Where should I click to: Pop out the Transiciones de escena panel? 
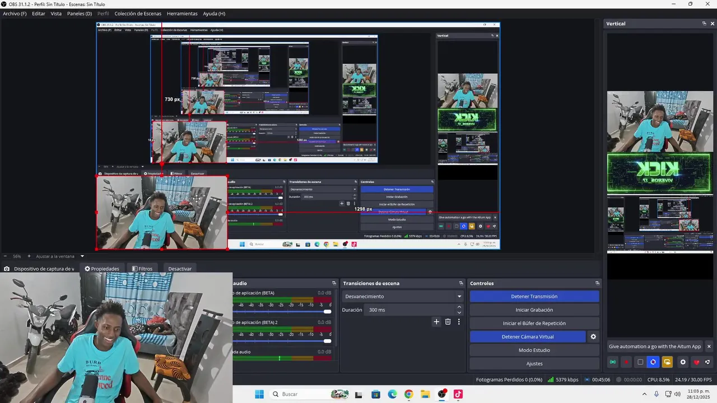[461, 283]
